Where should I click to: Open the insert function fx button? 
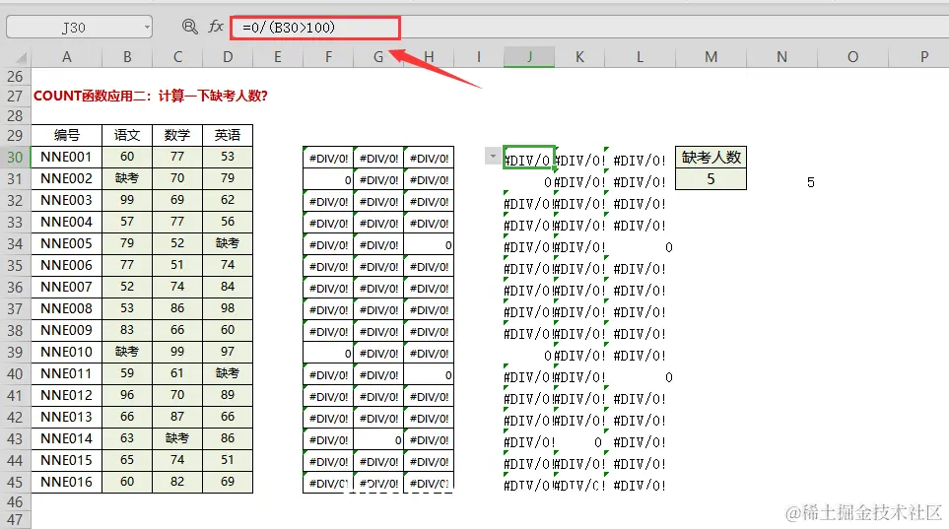pos(216,27)
